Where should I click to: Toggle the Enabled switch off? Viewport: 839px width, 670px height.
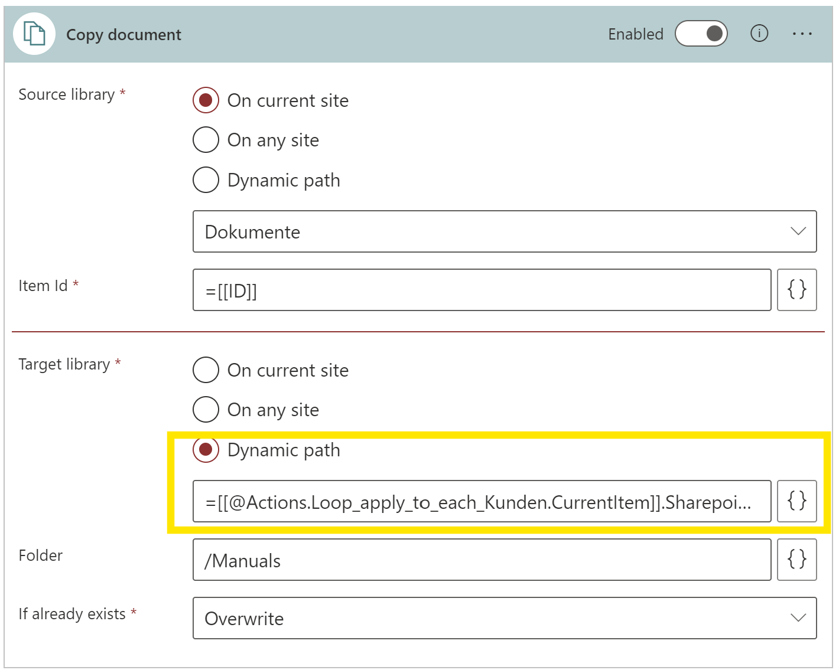(701, 34)
